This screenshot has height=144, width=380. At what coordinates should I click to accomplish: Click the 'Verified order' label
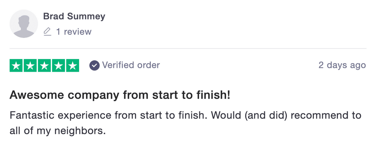131,65
